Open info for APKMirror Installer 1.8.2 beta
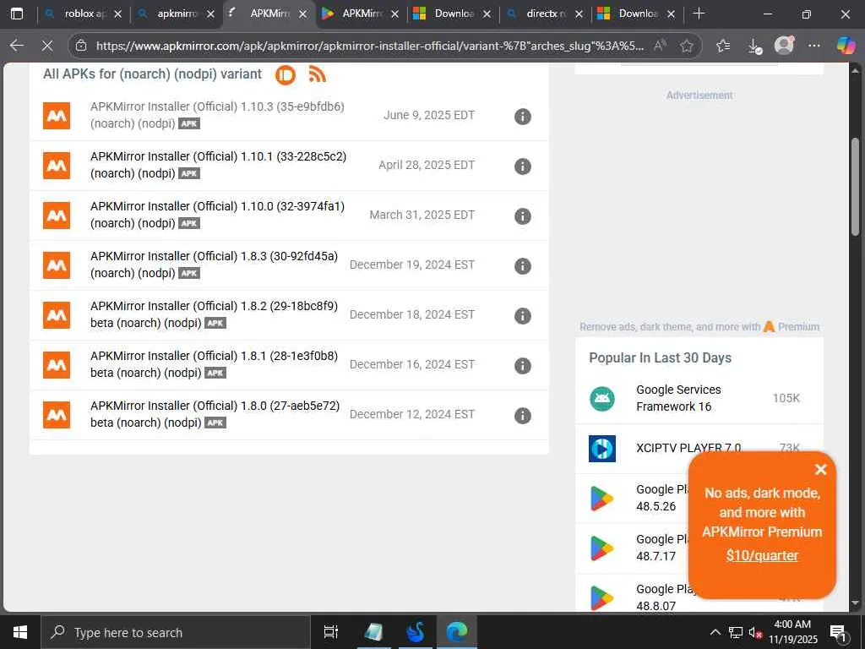This screenshot has width=865, height=649. click(x=522, y=316)
